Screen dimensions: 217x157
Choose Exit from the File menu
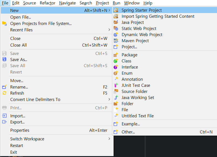[56, 152]
